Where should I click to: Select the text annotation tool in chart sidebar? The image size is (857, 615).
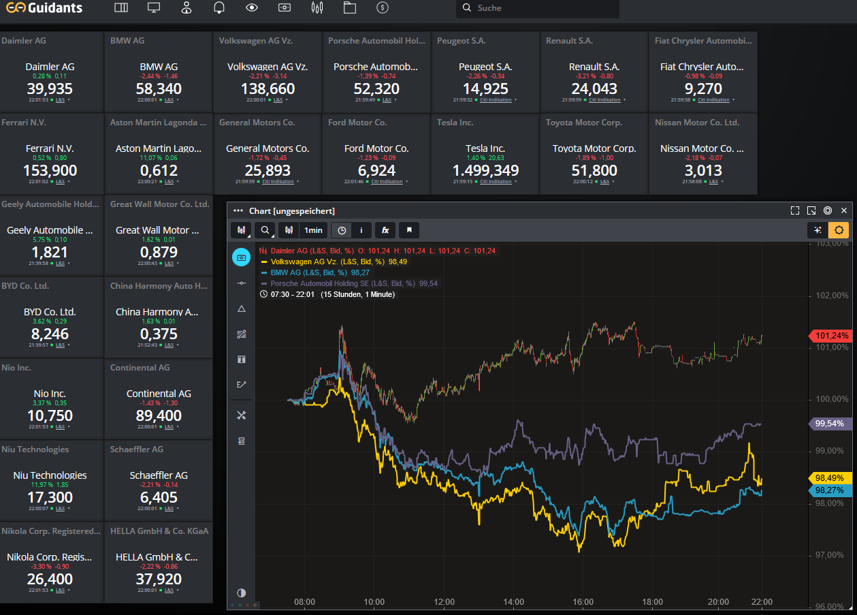pyautogui.click(x=241, y=359)
